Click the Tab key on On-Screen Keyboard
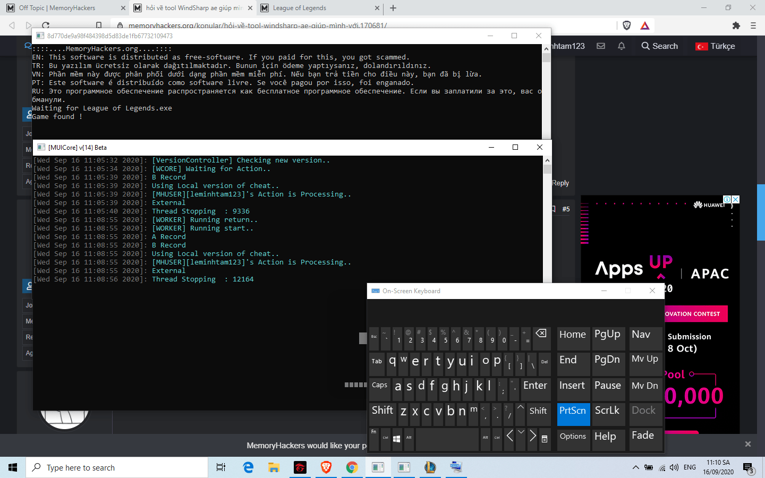765x478 pixels. pyautogui.click(x=377, y=364)
